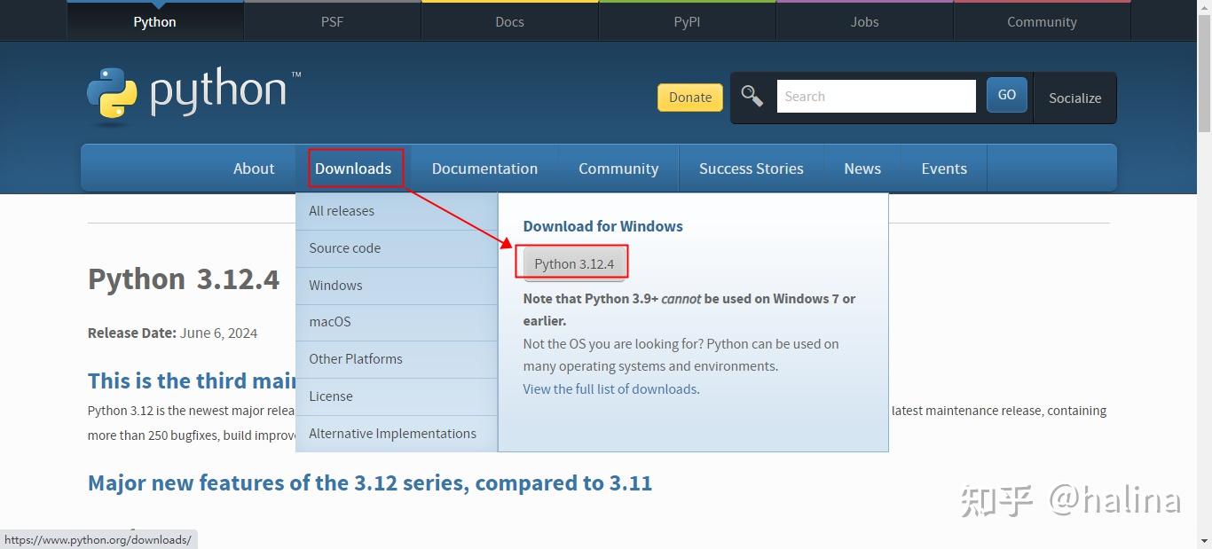Select License in Downloads submenu
The width and height of the screenshot is (1212, 549).
397,396
